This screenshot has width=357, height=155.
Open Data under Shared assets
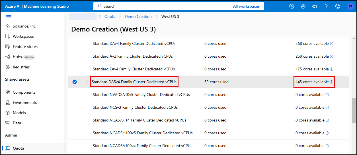(x=17, y=123)
